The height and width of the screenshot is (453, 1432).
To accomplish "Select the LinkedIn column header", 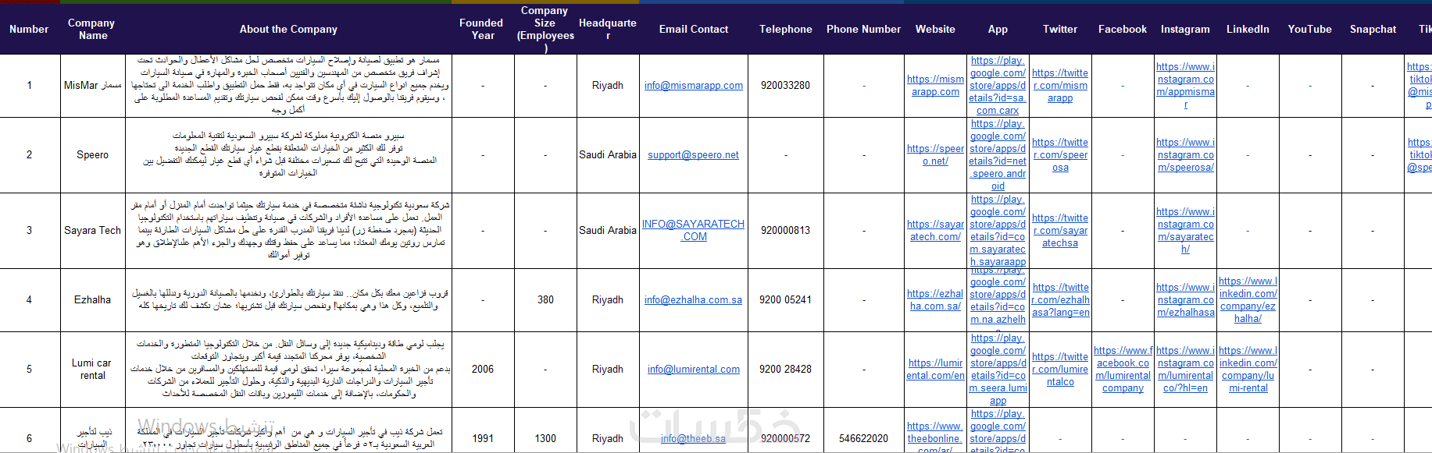I will 1248,30.
